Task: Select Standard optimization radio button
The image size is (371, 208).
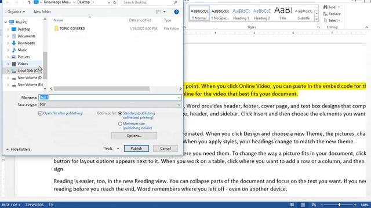Action: [120, 113]
